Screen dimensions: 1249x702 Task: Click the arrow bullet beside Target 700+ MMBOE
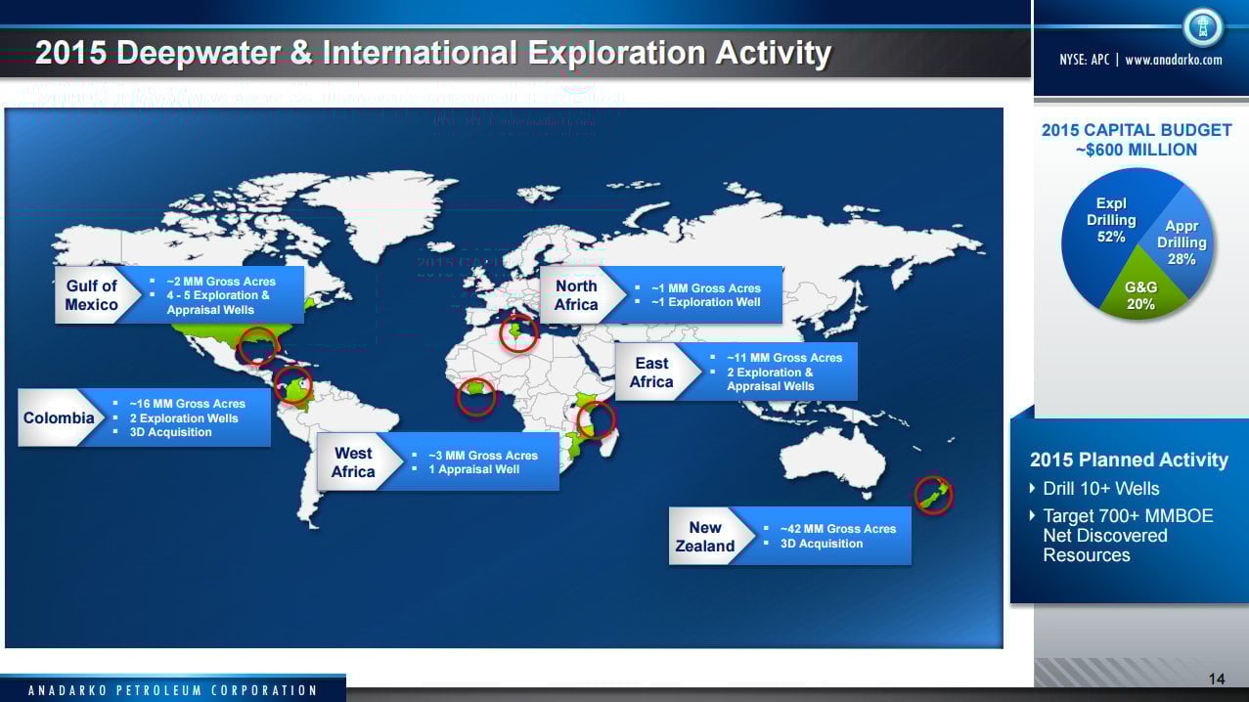(1035, 516)
